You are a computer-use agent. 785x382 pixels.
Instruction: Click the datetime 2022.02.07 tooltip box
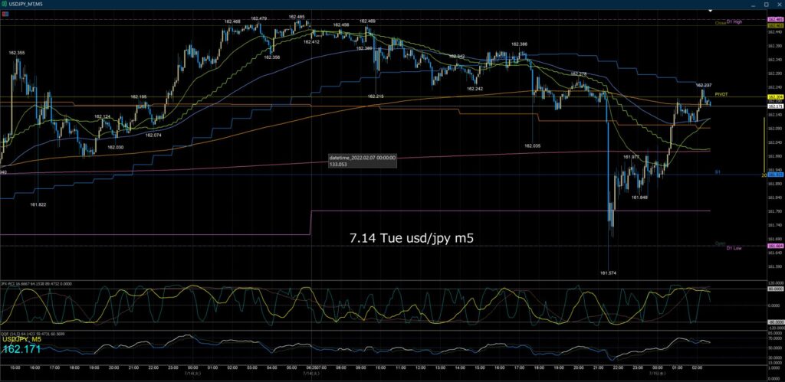pos(363,161)
